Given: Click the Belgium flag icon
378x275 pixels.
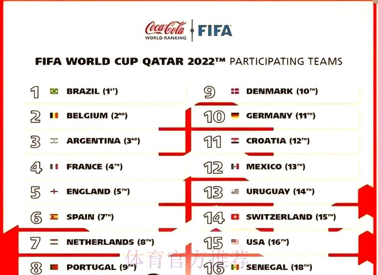Looking at the screenshot, I should click(54, 116).
